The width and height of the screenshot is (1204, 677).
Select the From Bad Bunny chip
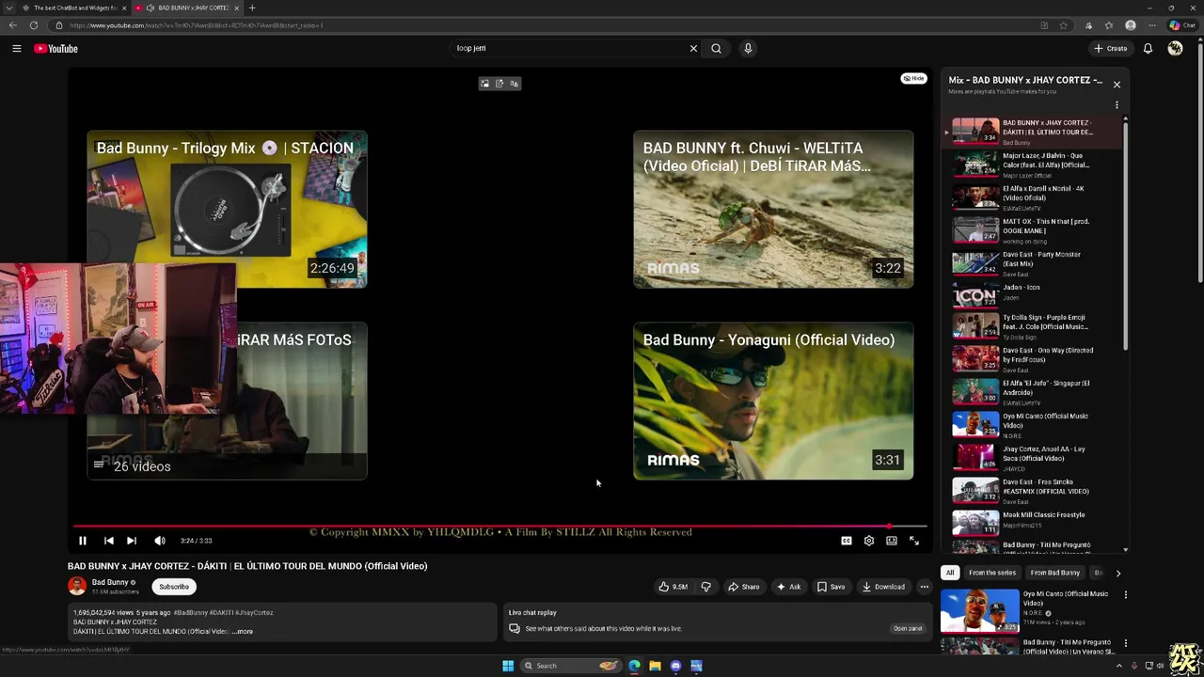pyautogui.click(x=1054, y=573)
